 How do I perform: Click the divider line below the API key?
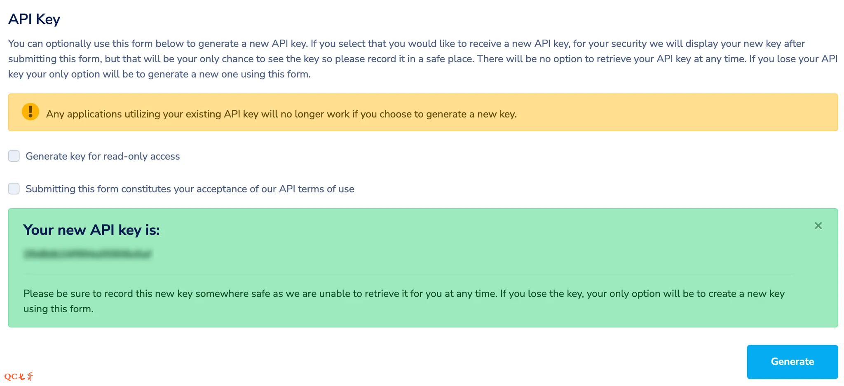(408, 274)
